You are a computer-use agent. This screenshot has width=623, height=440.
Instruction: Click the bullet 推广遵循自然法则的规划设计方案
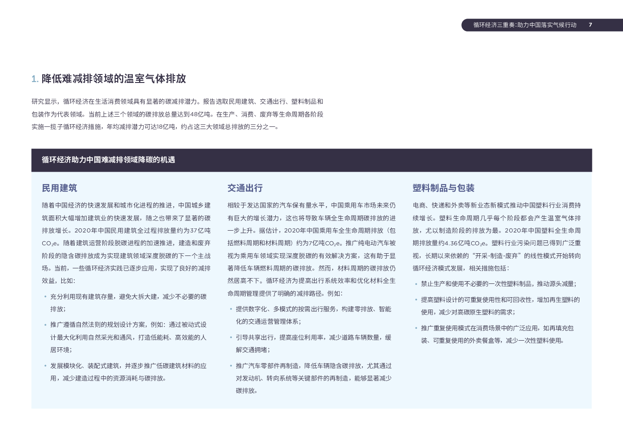(128, 337)
